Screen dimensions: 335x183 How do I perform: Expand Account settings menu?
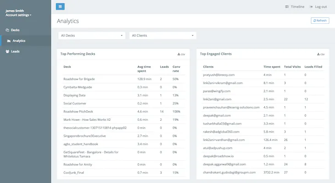point(18,15)
